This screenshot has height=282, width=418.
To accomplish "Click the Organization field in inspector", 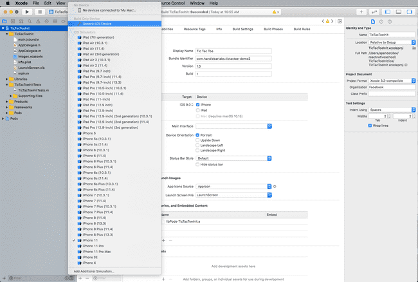I will point(392,88).
